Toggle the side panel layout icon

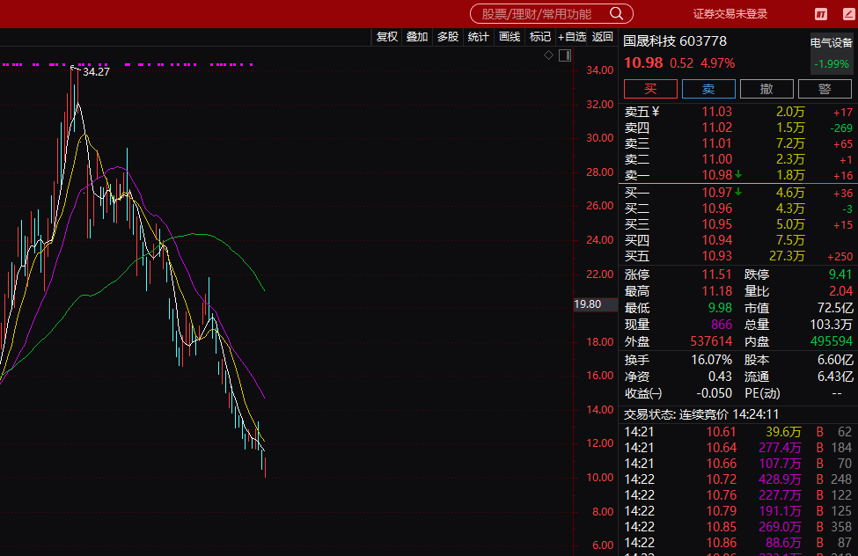(565, 55)
